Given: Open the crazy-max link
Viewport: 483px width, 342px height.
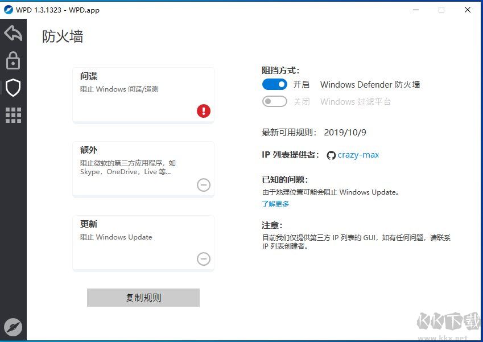Looking at the screenshot, I should [358, 155].
